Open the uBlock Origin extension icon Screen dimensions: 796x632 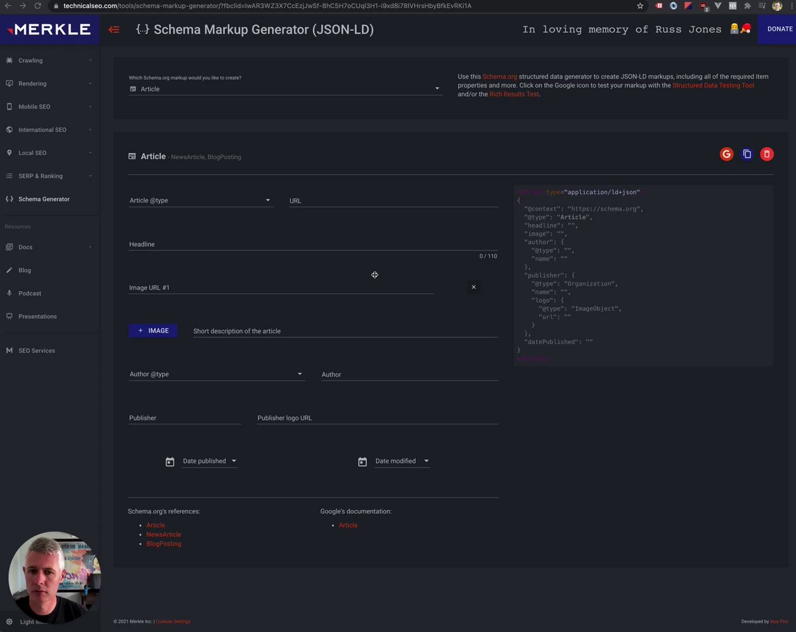pos(703,6)
